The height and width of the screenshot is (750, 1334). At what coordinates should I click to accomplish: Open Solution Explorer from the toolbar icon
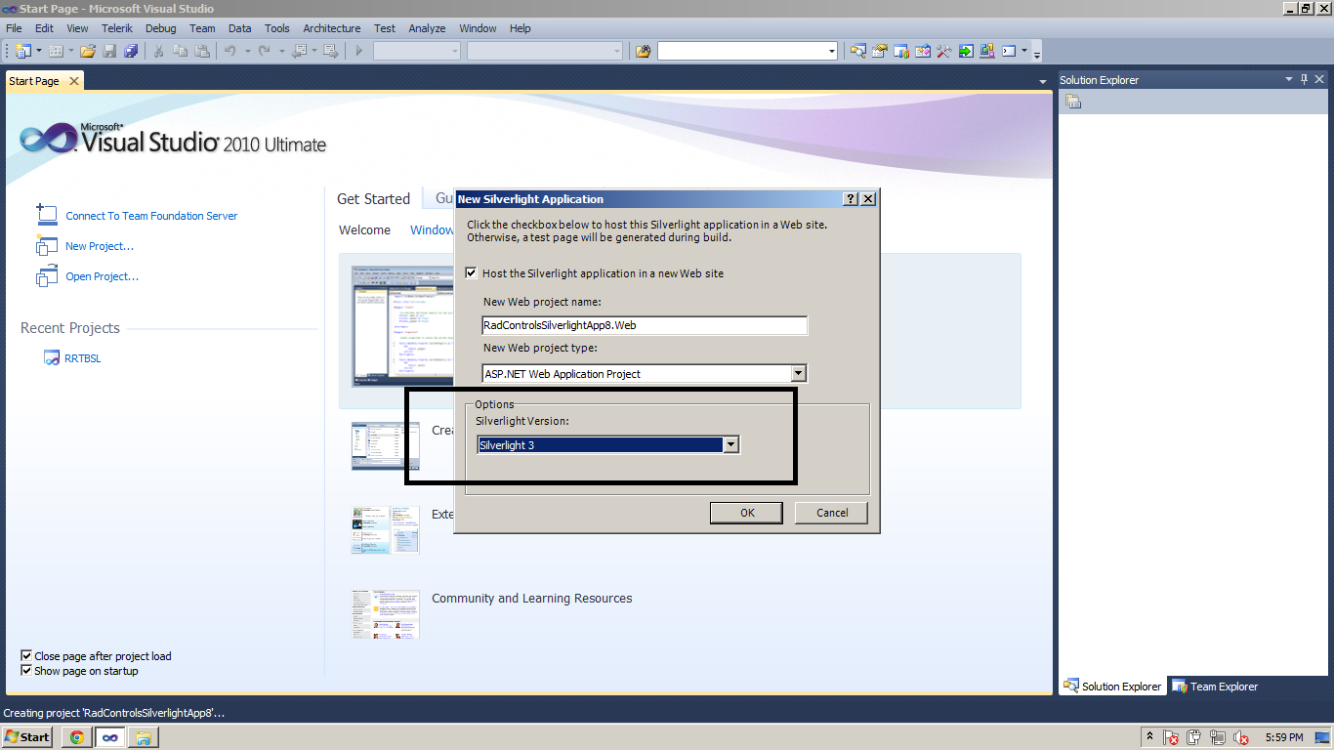[858, 51]
